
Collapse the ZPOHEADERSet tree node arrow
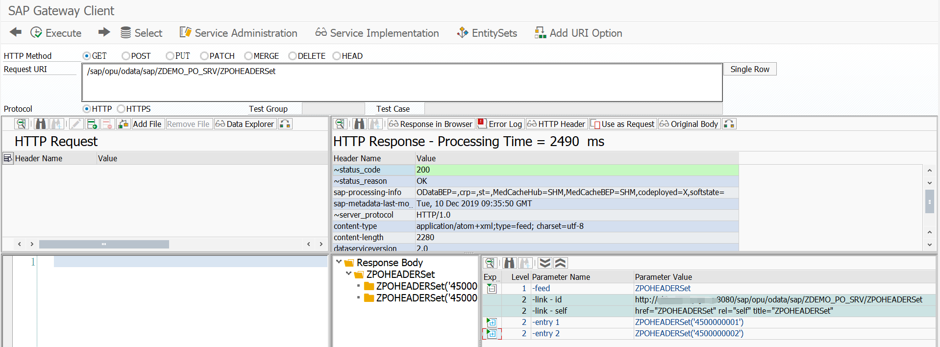348,274
